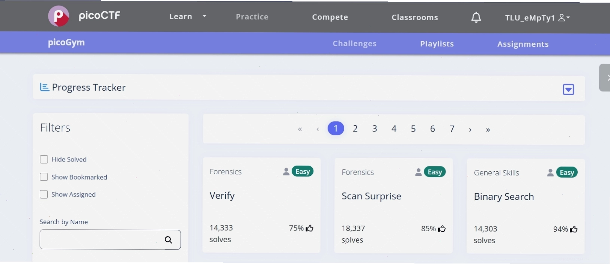Go to next page with single-right arrow
Image resolution: width=610 pixels, height=265 pixels.
[x=470, y=130]
